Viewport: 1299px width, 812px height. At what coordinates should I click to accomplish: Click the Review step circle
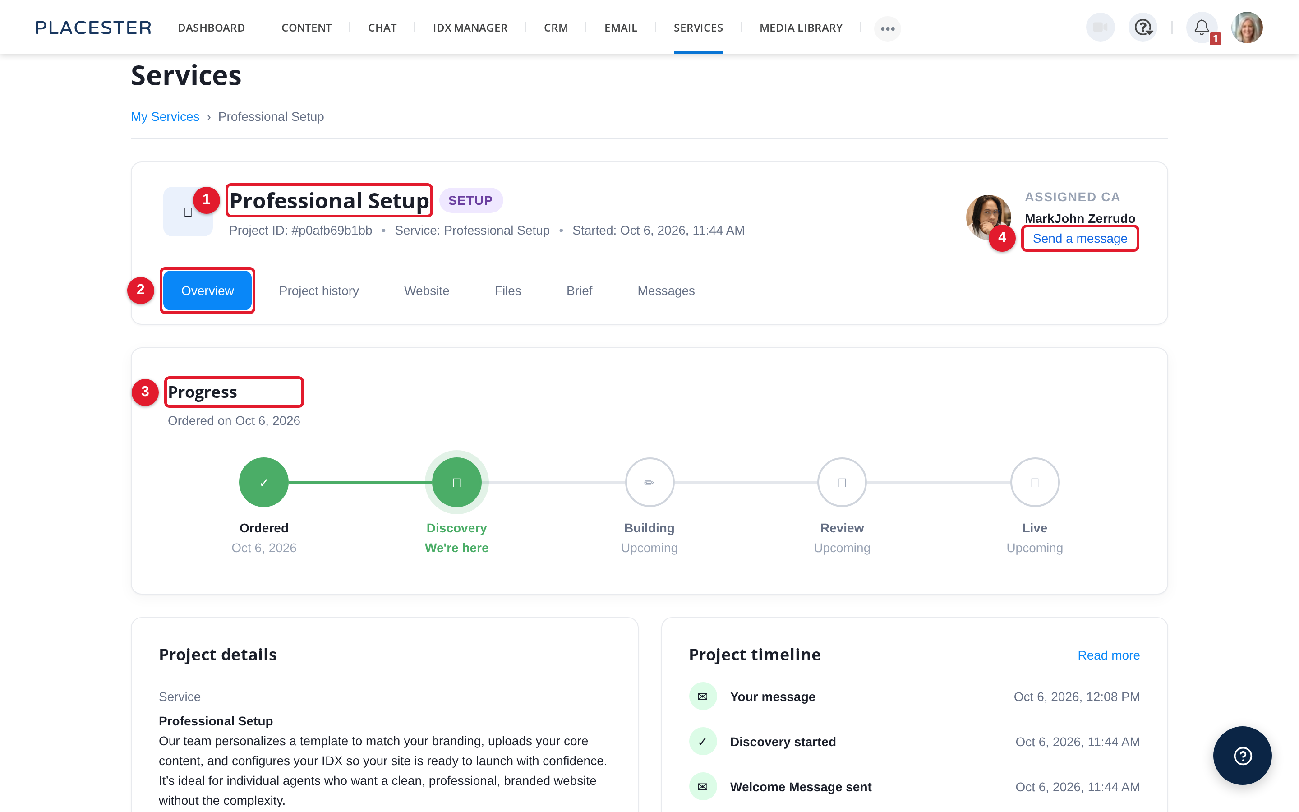[842, 482]
